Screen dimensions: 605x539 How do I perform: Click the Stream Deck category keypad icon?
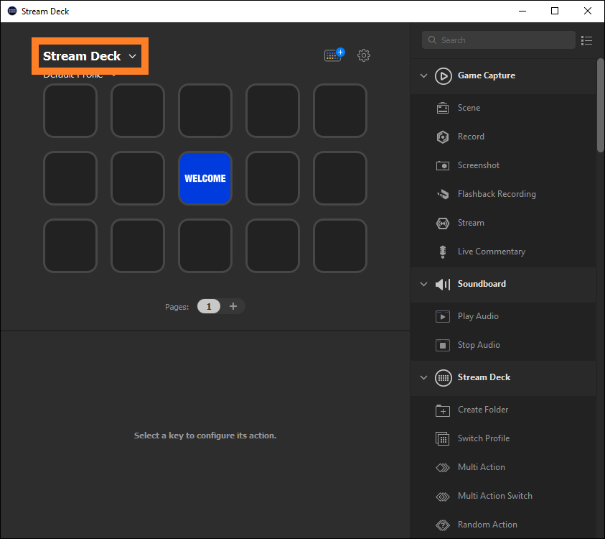click(x=444, y=378)
